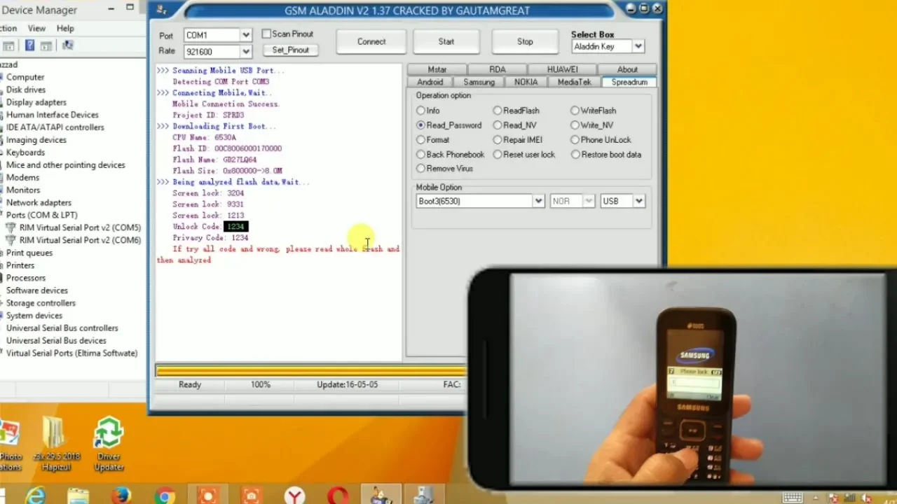Expand Ports (COM & LPT) tree node
This screenshot has width=897, height=504.
(x=41, y=215)
